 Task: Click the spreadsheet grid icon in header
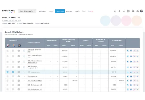pos(128,11)
